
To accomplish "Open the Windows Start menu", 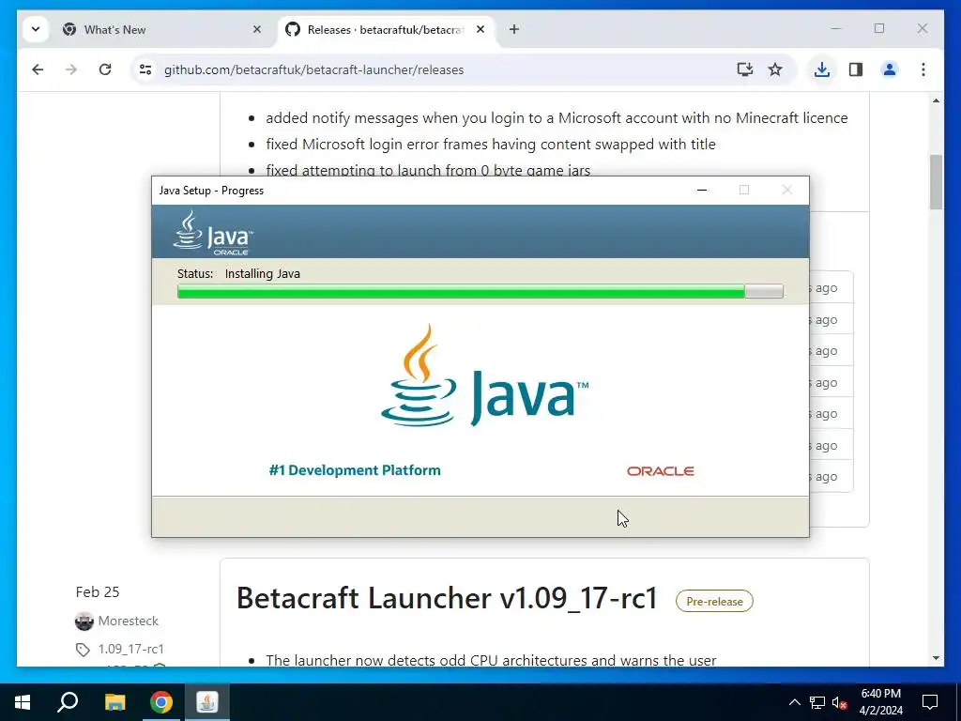I will coord(23,702).
